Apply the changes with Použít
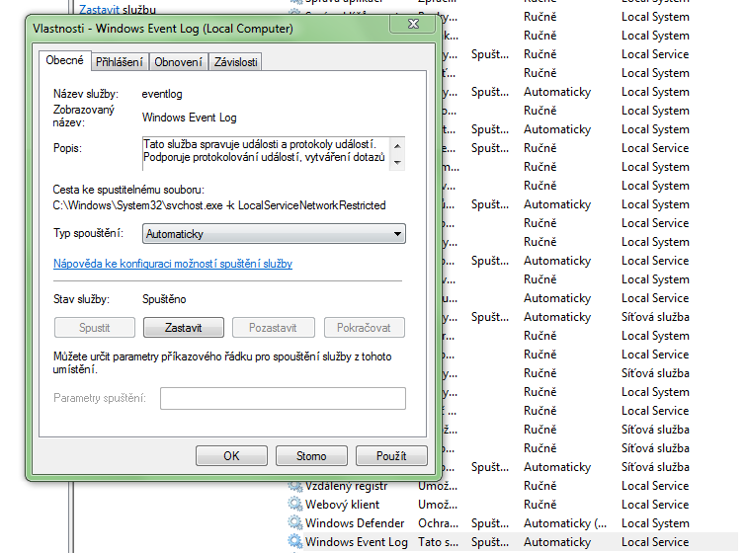The image size is (746, 553). (391, 456)
